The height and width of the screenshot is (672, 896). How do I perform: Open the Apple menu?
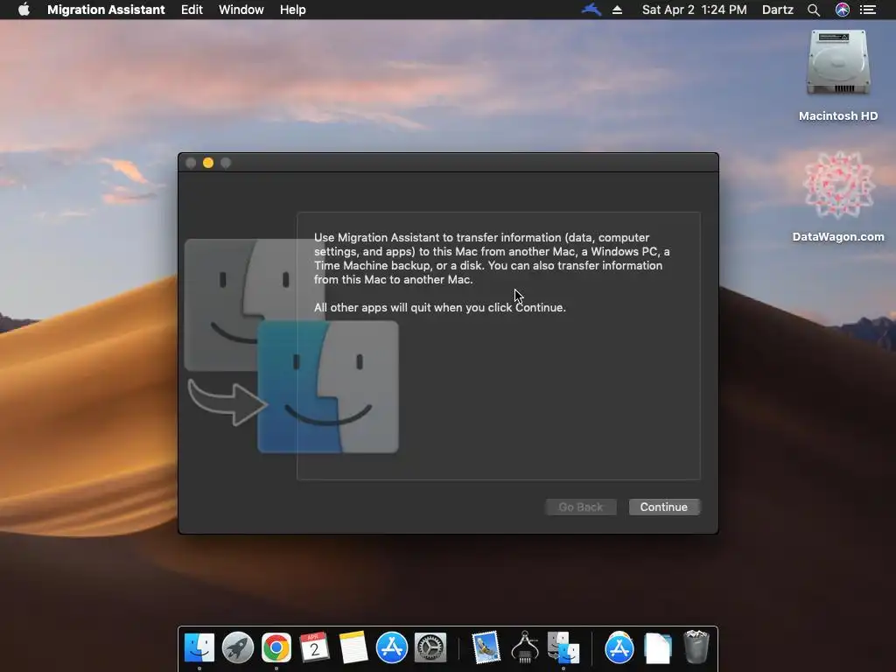coord(24,10)
